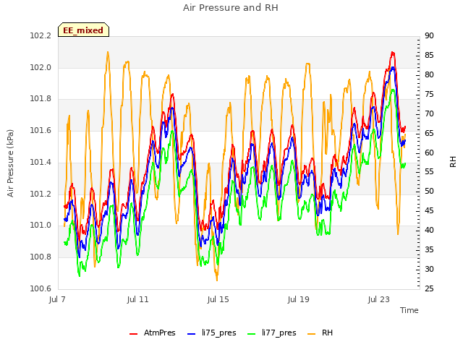463x347 pixels.
Task: Click the 80 RH tick label
Action: pyautogui.click(x=429, y=75)
